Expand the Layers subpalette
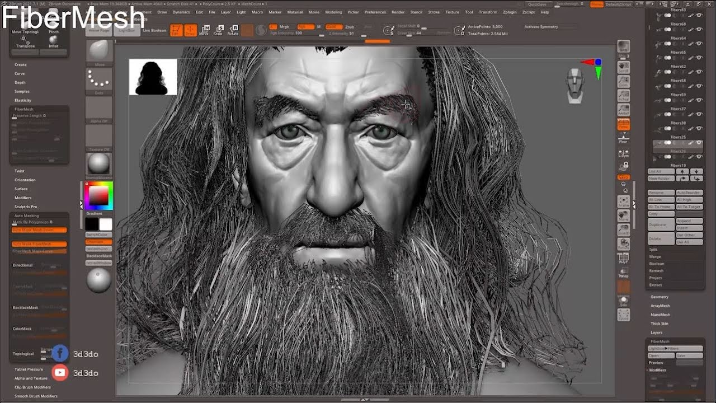 click(656, 332)
